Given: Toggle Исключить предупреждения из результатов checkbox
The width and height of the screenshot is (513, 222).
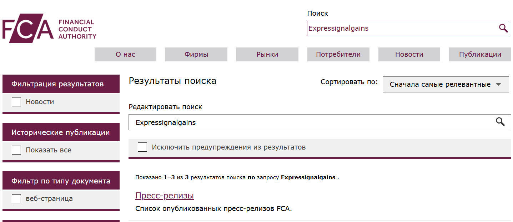Looking at the screenshot, I should tap(142, 147).
